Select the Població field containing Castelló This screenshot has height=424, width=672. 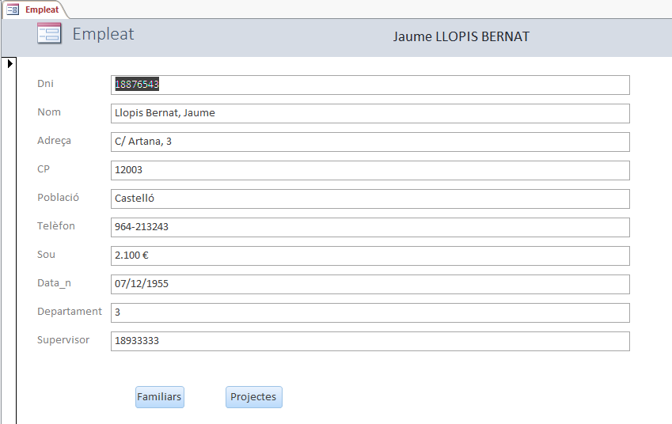click(370, 199)
